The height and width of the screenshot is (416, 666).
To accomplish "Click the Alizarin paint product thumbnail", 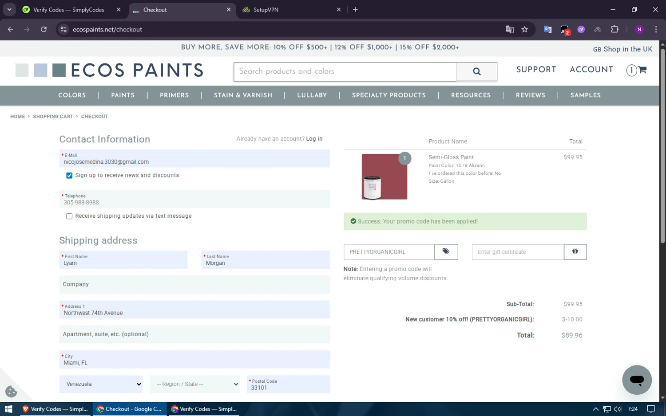I will pyautogui.click(x=385, y=177).
